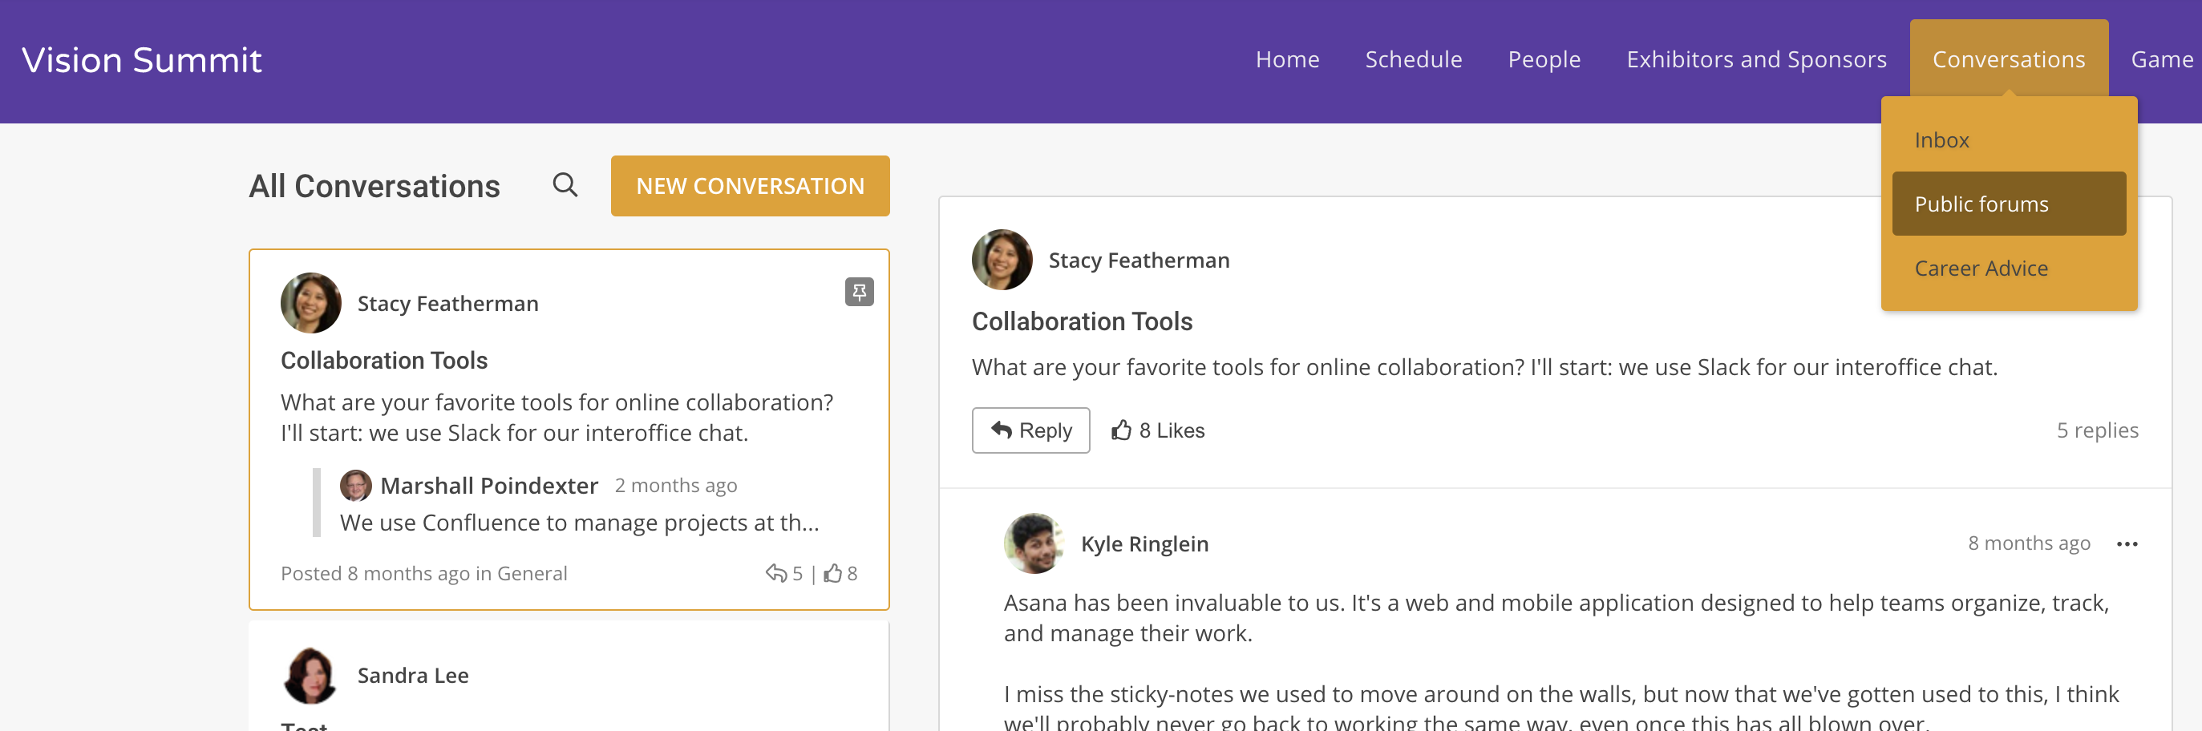The image size is (2202, 731).
Task: Select Public forums in dropdown
Action: 2009,204
